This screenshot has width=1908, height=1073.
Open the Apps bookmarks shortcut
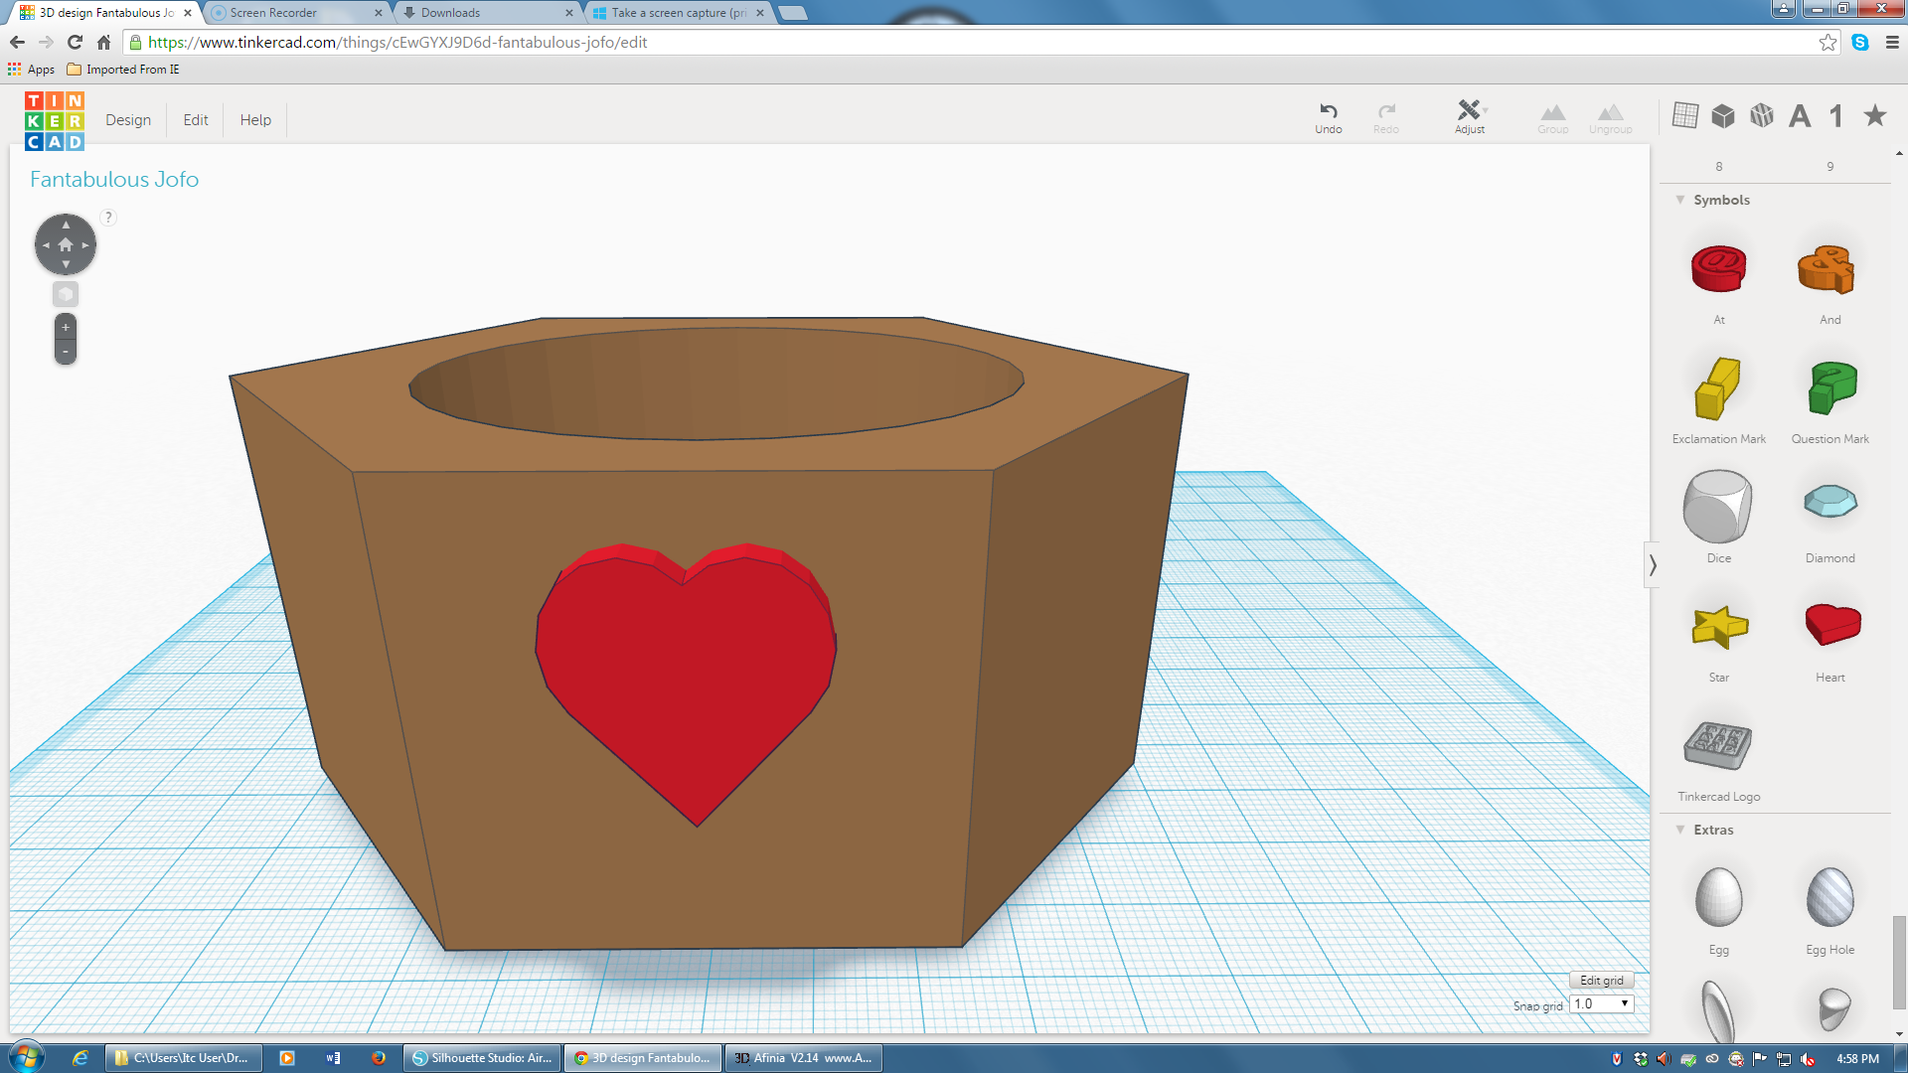[x=31, y=70]
